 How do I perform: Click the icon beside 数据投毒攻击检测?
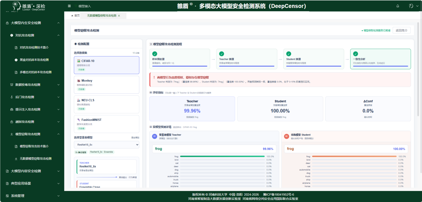12,85
